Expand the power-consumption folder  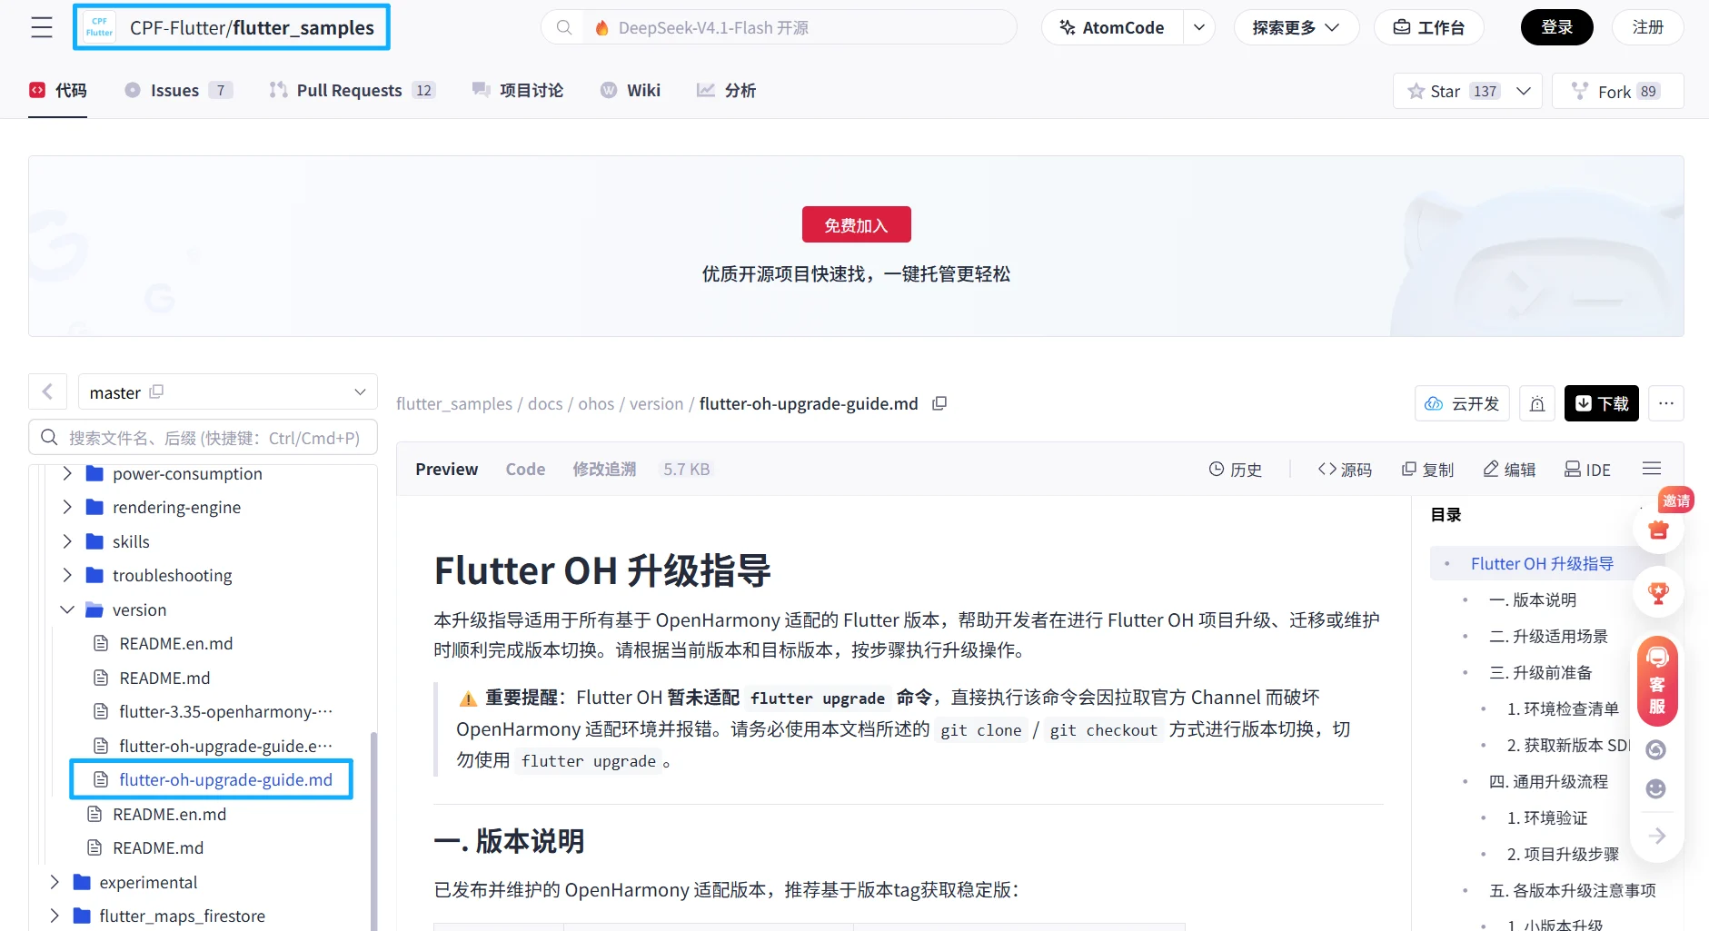point(67,473)
